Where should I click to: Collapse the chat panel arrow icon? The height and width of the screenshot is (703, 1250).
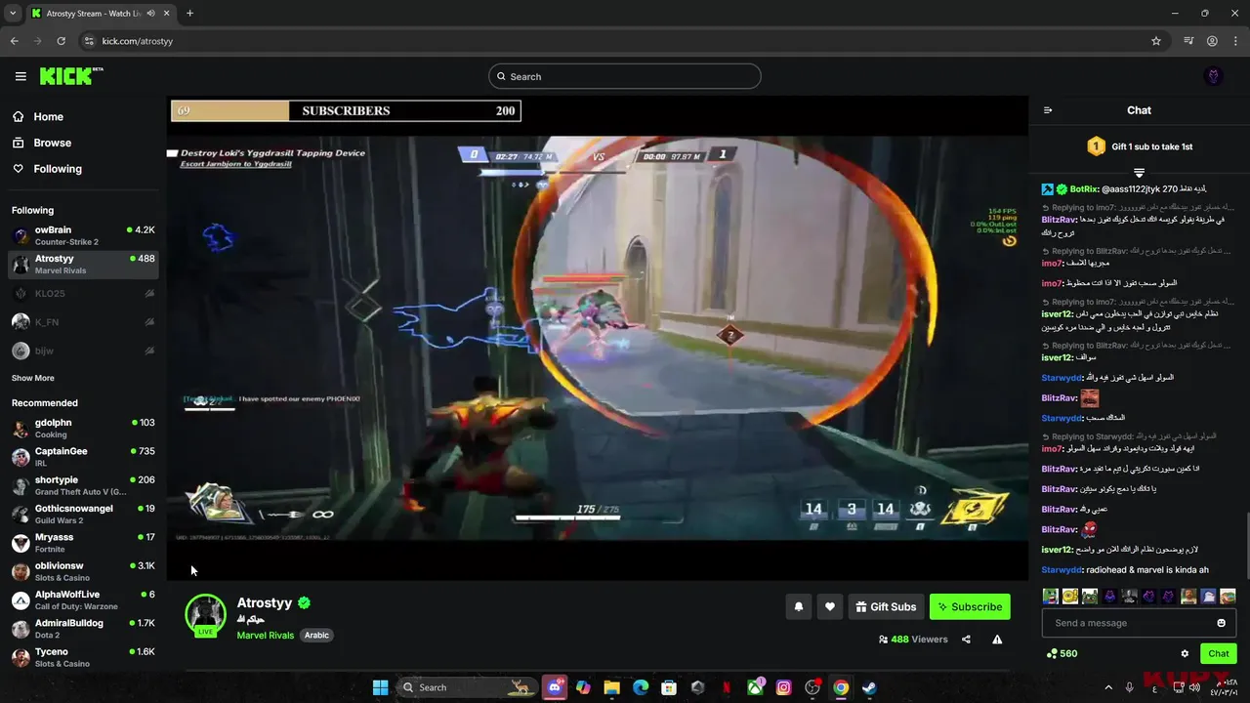click(1048, 110)
